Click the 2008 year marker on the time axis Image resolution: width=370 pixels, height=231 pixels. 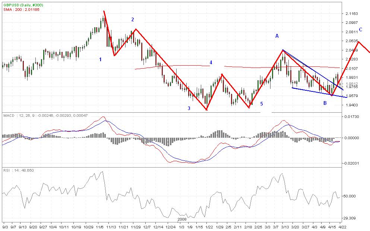coord(182,219)
